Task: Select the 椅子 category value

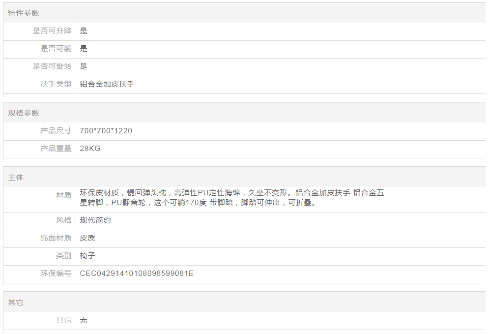Action: pos(87,256)
